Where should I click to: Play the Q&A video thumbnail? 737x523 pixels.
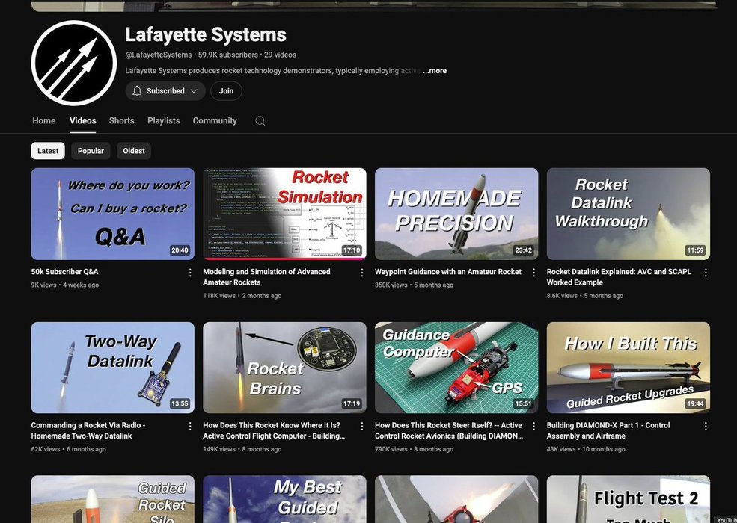(113, 214)
